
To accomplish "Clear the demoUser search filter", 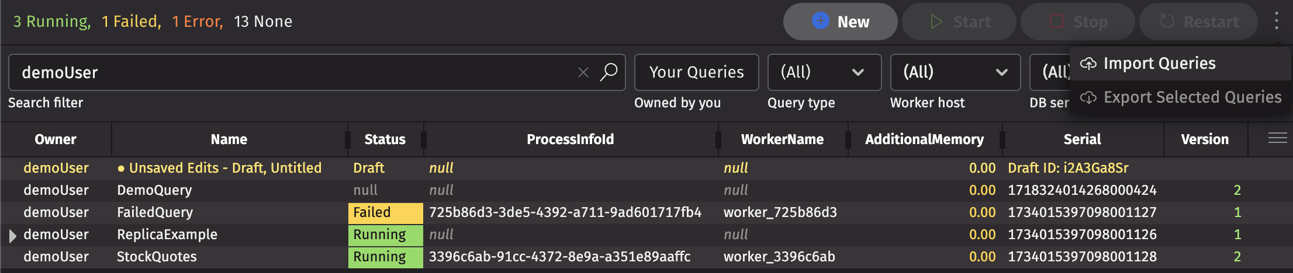I will (583, 72).
